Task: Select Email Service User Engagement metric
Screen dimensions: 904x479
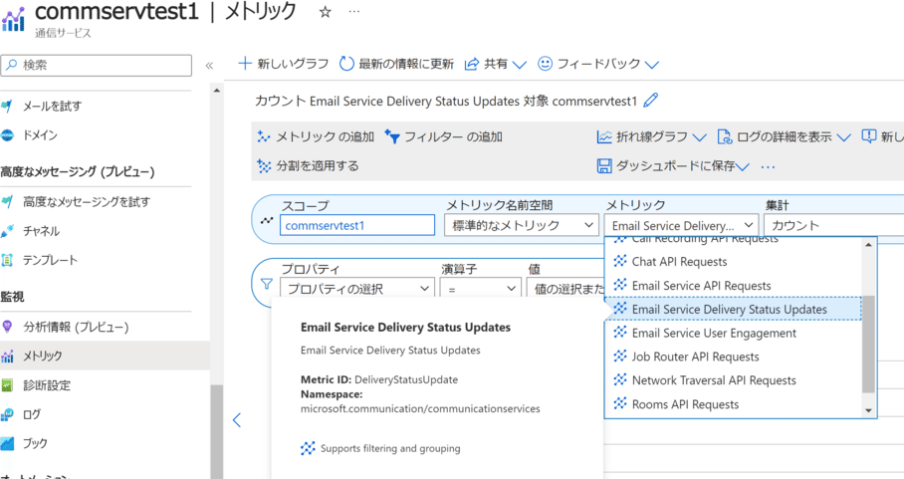Action: [734, 333]
